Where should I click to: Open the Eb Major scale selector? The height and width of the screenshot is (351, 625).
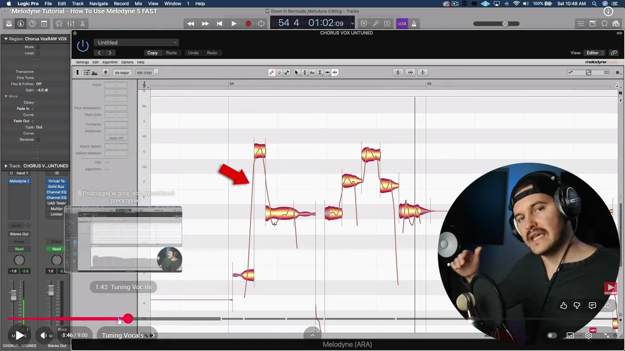(x=122, y=73)
